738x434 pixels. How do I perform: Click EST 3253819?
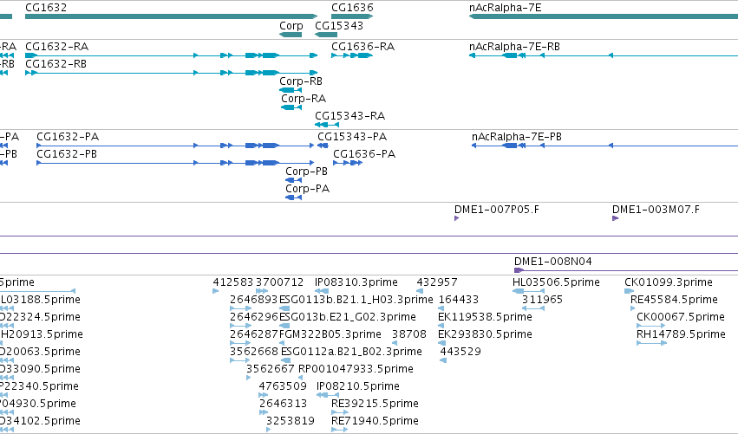point(291,421)
